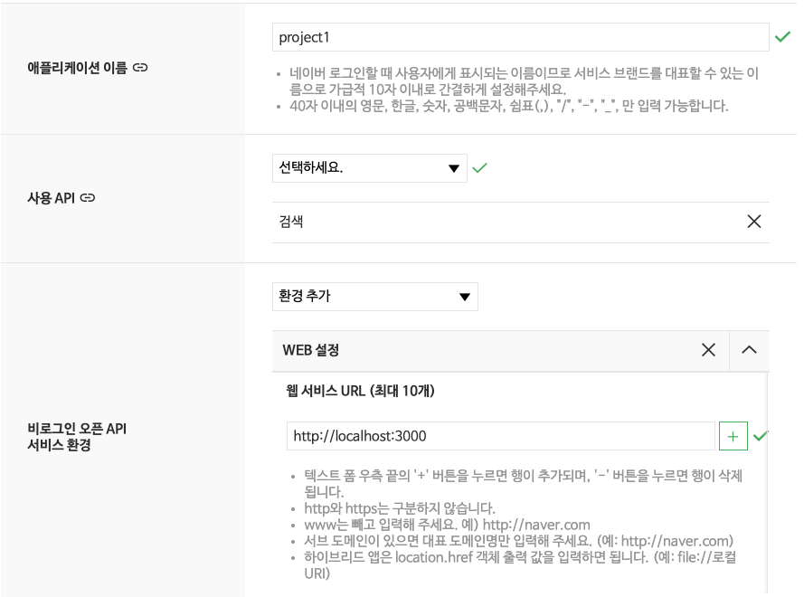
Task: Click the web service URL field with localhost:3000
Action: [x=500, y=437]
